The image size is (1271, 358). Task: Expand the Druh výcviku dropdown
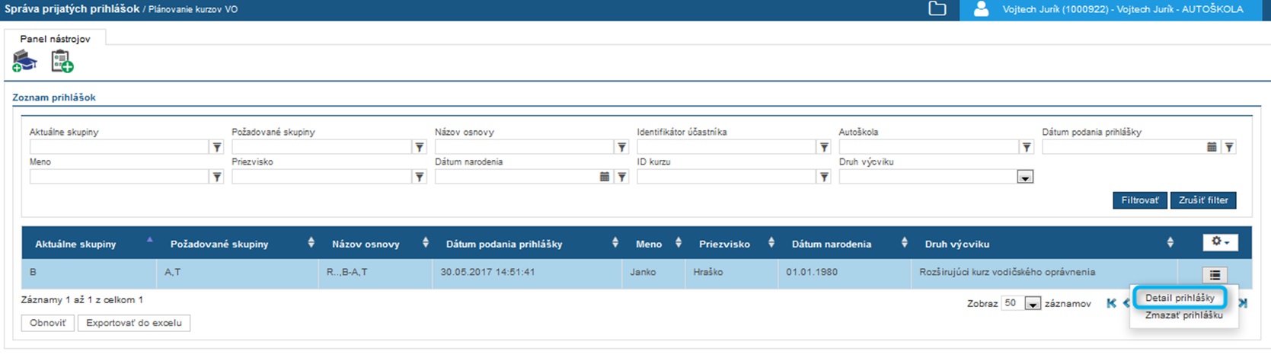pyautogui.click(x=1025, y=177)
